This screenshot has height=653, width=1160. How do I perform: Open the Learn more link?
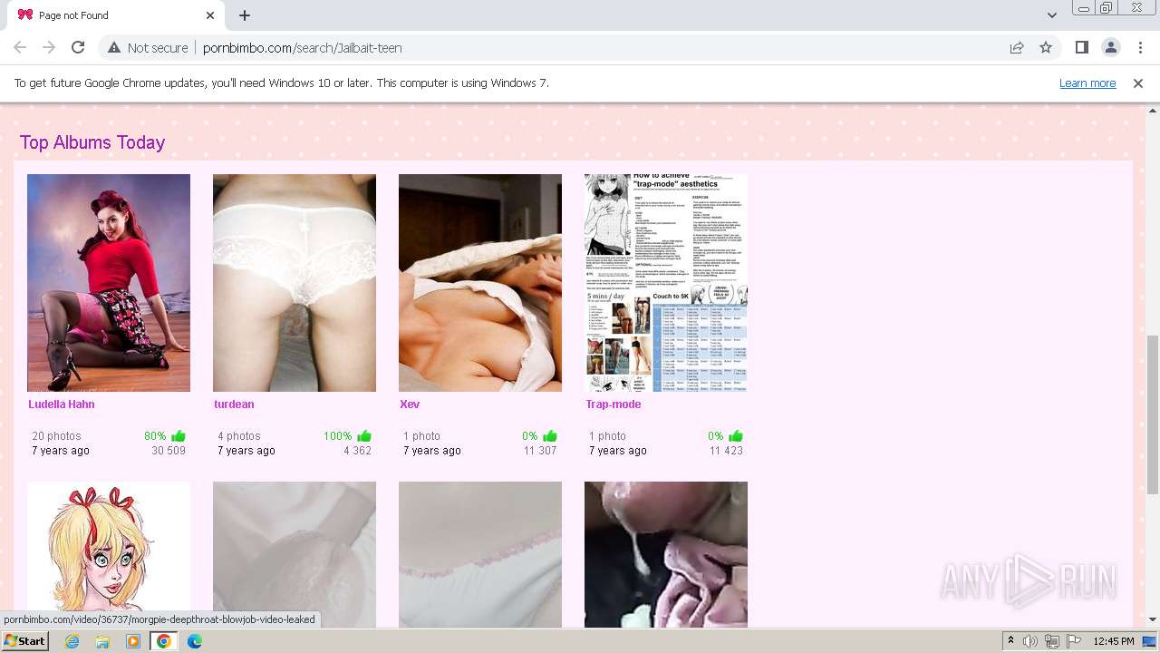click(x=1087, y=83)
